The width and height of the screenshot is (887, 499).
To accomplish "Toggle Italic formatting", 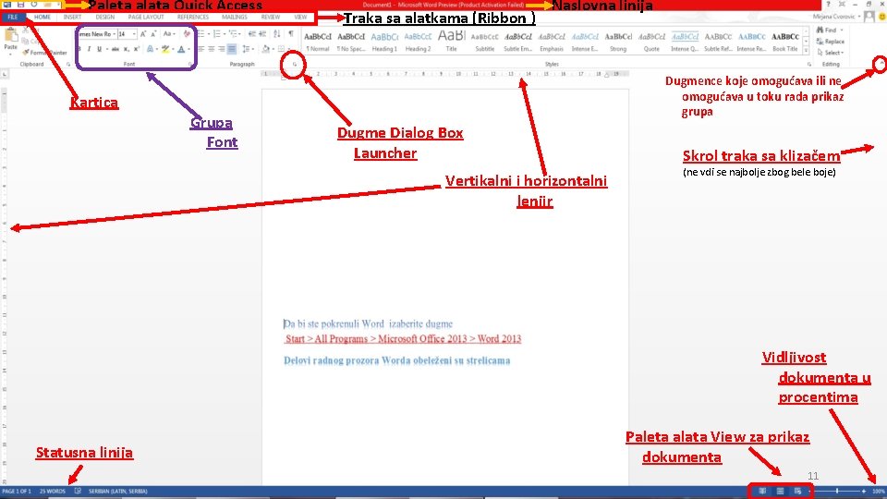I will [89, 49].
